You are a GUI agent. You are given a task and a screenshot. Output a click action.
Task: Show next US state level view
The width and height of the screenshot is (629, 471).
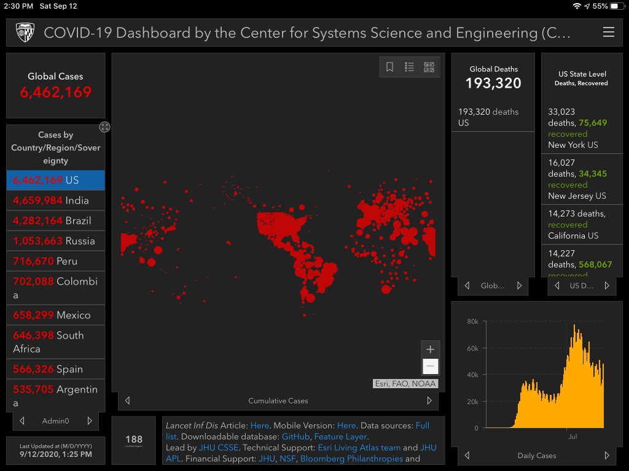pyautogui.click(x=607, y=286)
